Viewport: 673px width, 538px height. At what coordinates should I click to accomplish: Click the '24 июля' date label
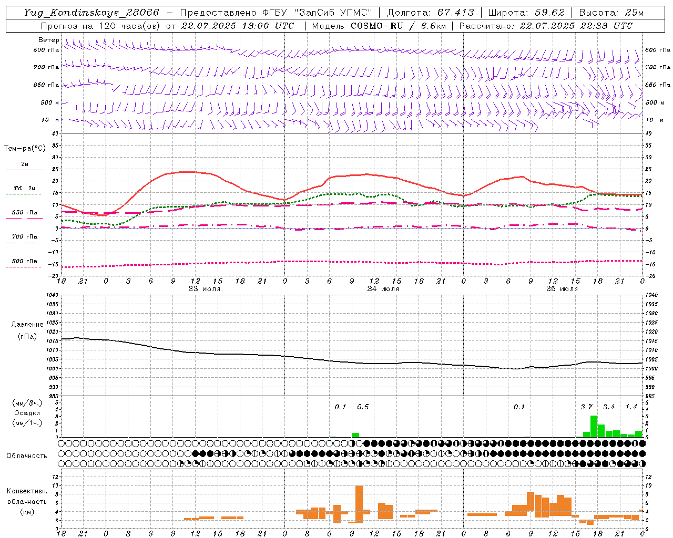[x=383, y=289]
